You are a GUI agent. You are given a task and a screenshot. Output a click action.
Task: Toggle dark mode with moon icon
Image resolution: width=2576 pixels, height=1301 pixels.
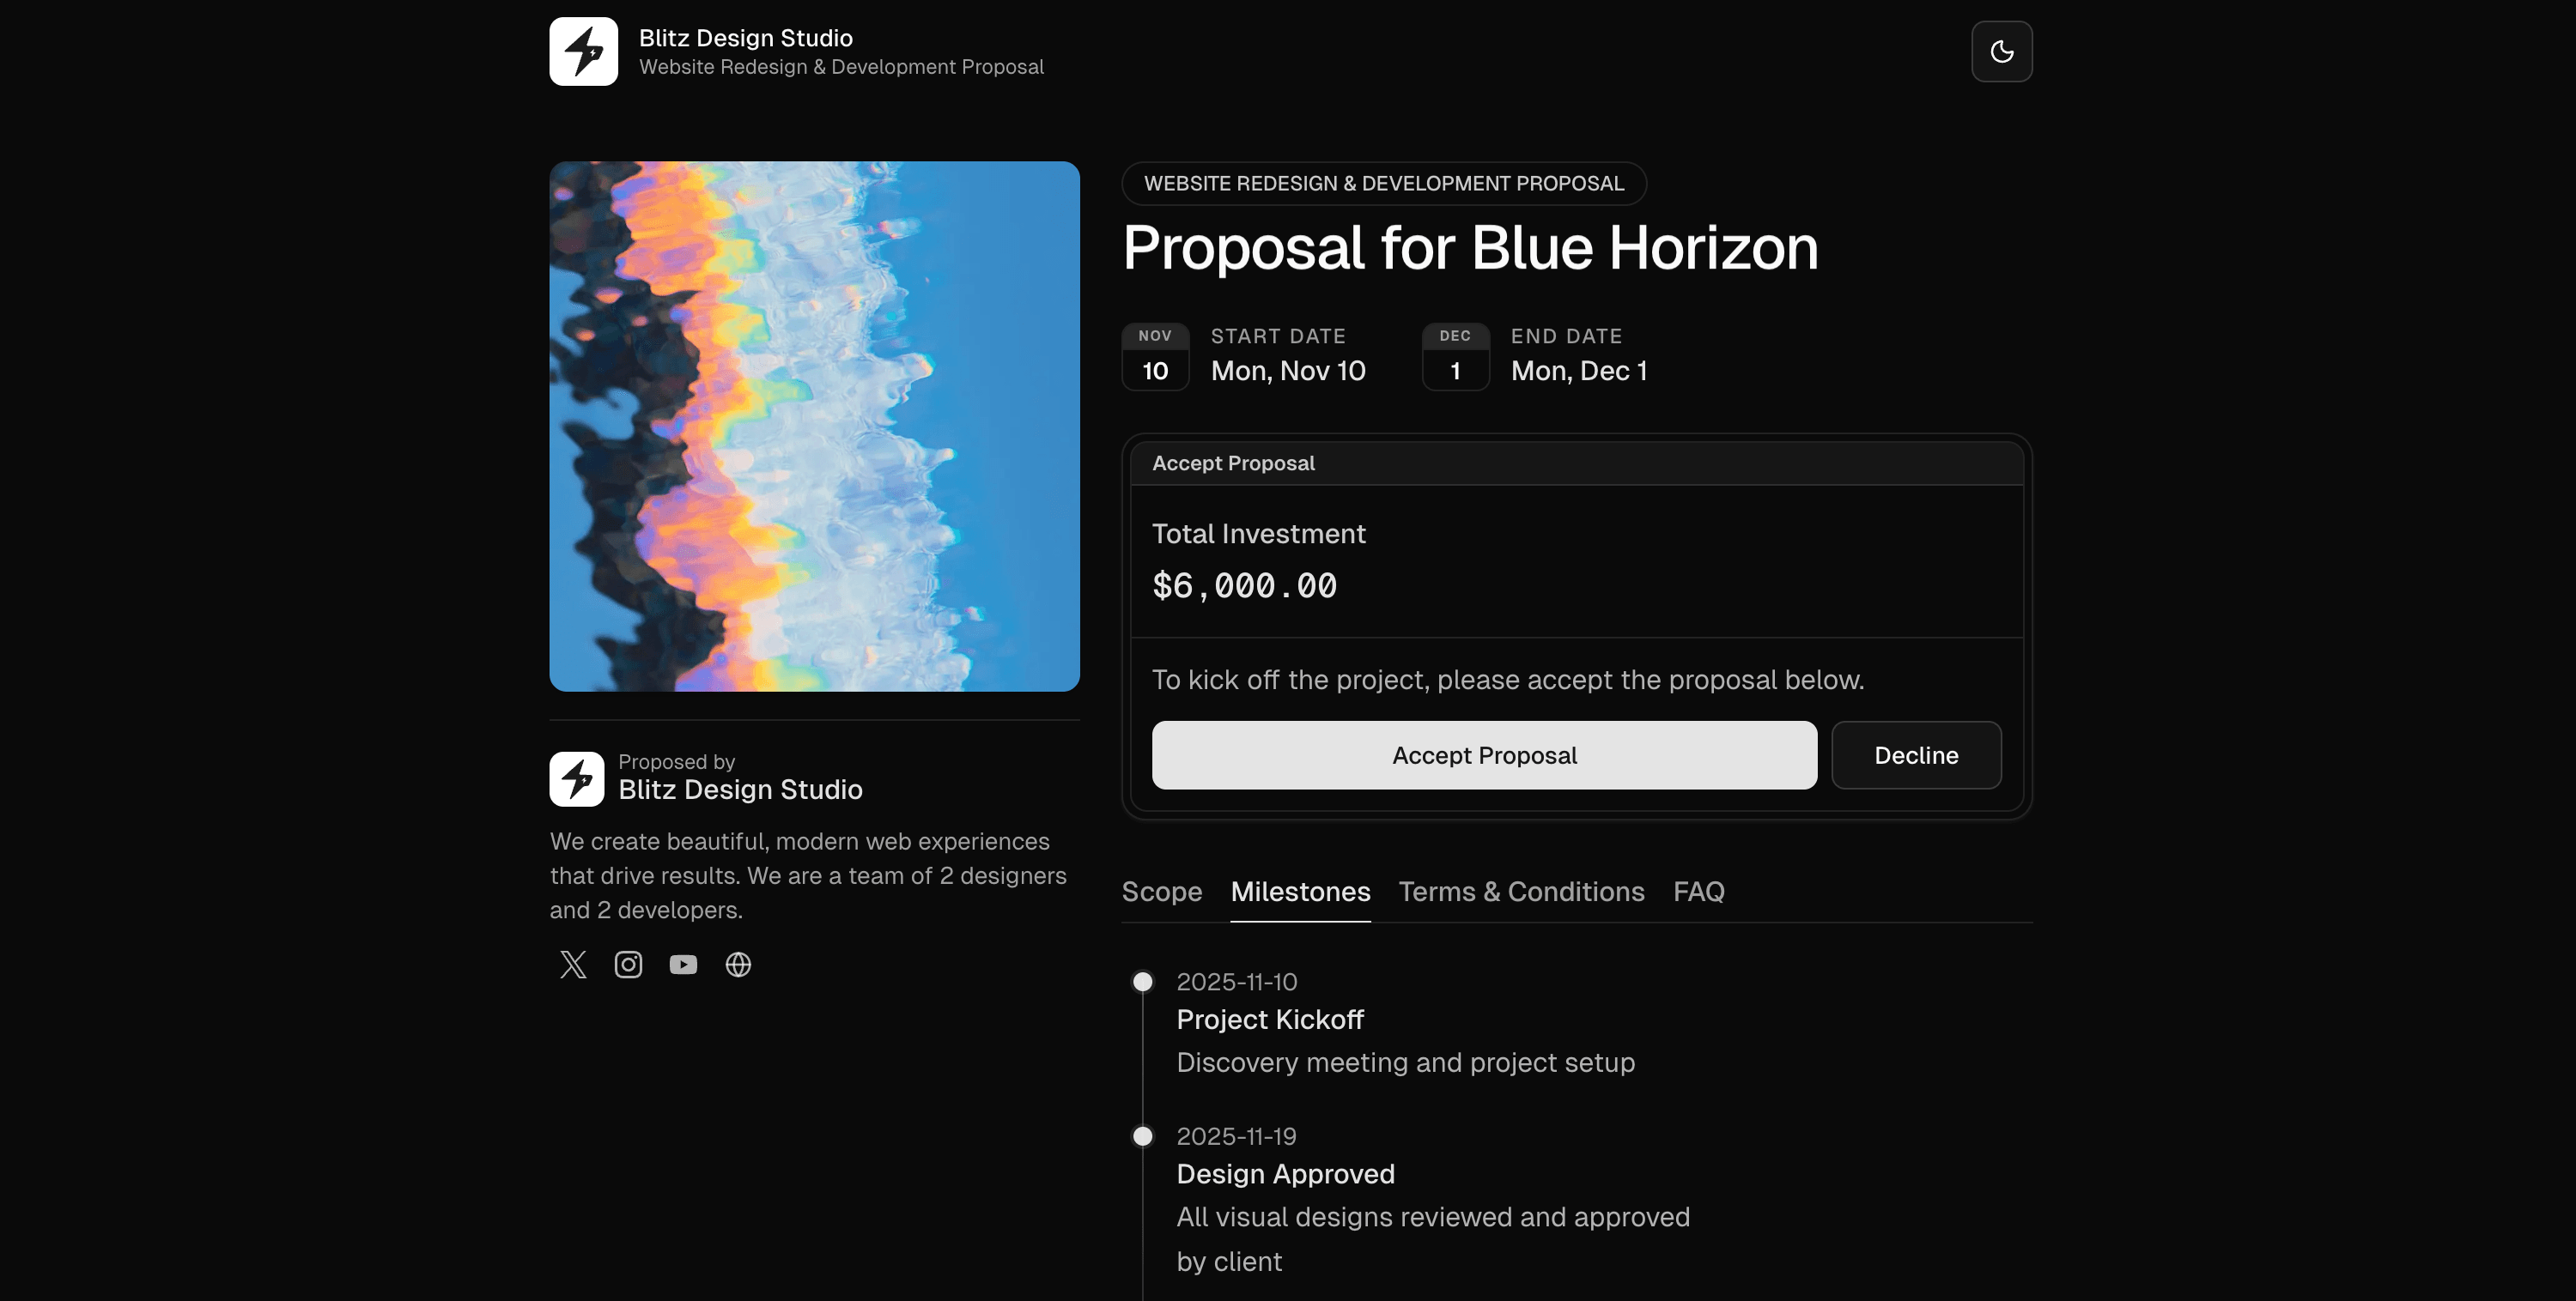2001,52
